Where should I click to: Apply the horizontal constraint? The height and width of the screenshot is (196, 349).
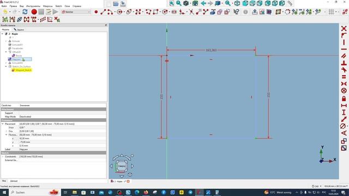pos(344,49)
